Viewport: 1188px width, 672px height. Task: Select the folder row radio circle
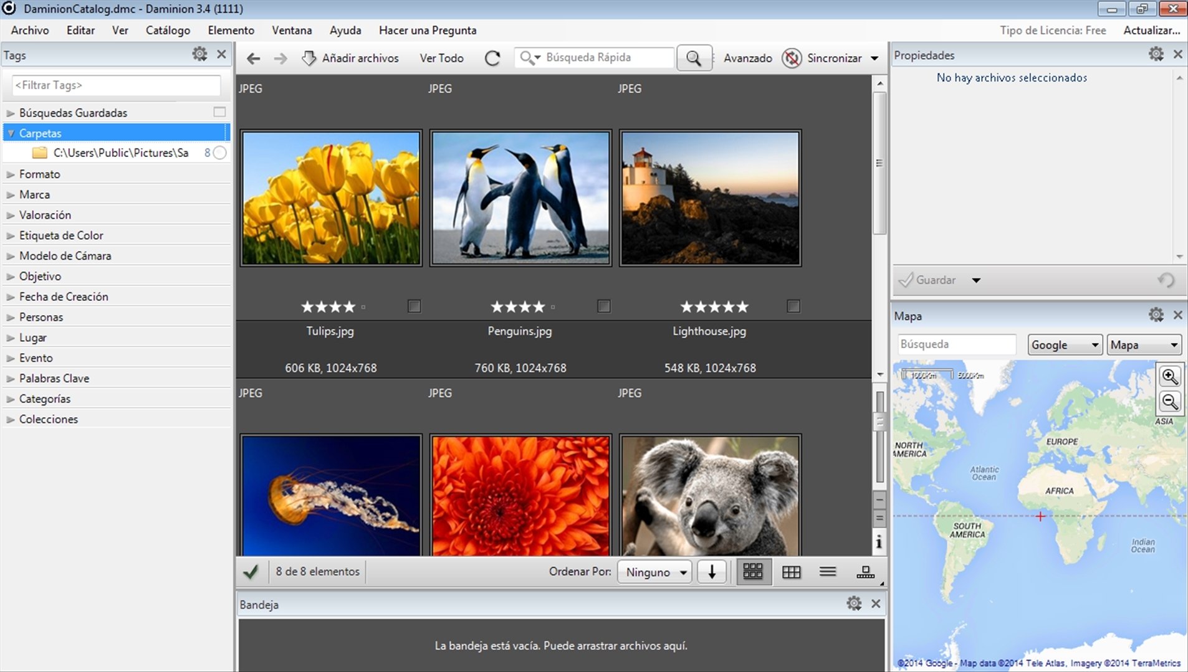pyautogui.click(x=219, y=153)
